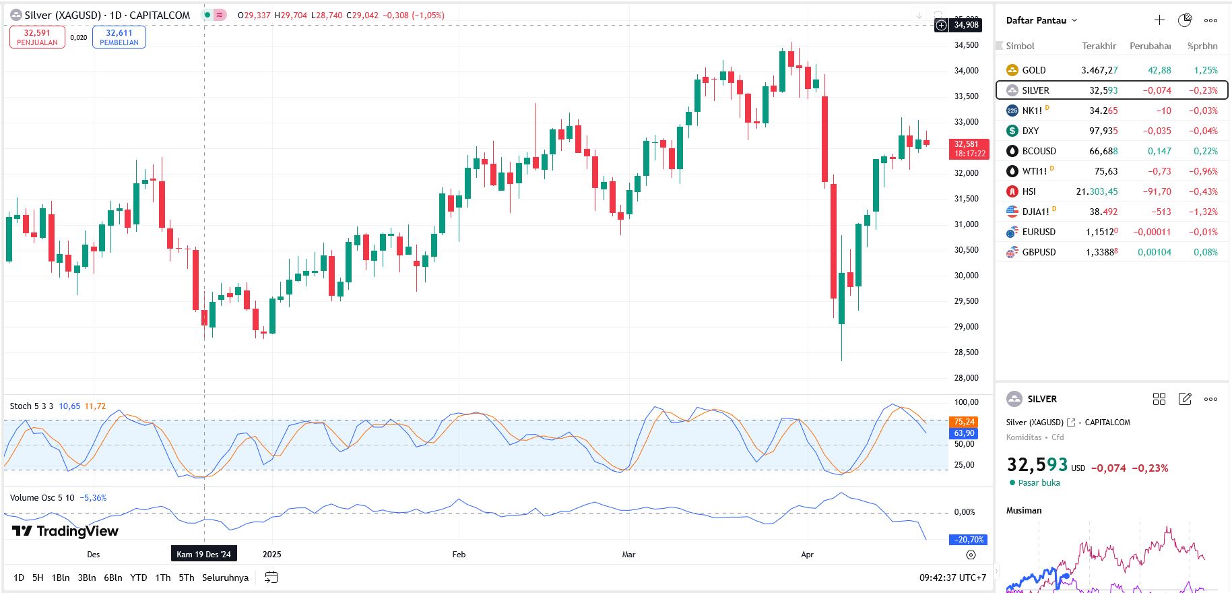Screen dimensions: 1232x593
Task: Open the SILVER details three-dot menu
Action: (x=1210, y=399)
